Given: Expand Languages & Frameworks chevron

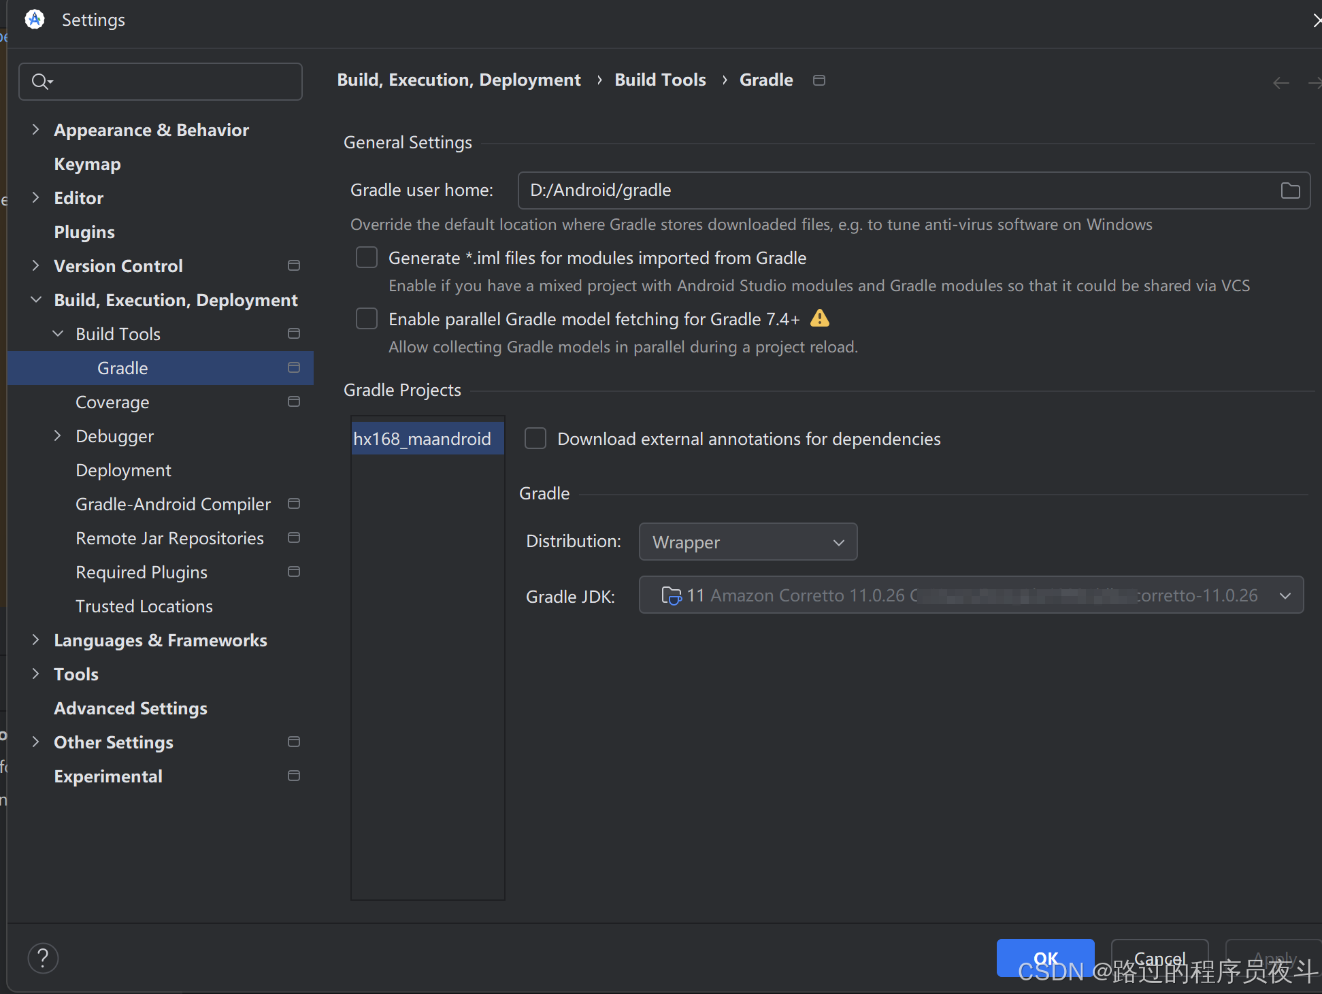Looking at the screenshot, I should click(x=35, y=640).
